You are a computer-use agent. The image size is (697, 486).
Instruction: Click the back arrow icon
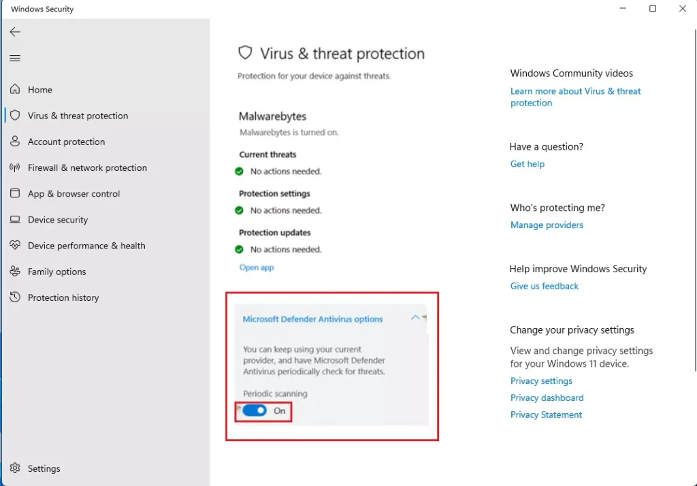pos(15,31)
